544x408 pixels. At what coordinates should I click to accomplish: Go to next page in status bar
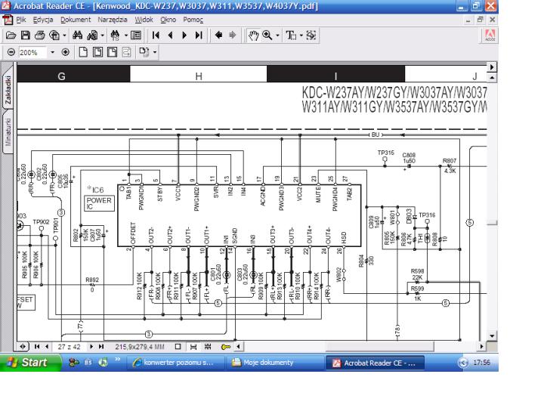point(91,346)
